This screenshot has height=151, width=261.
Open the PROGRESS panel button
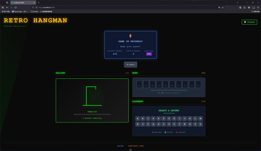pos(249,22)
